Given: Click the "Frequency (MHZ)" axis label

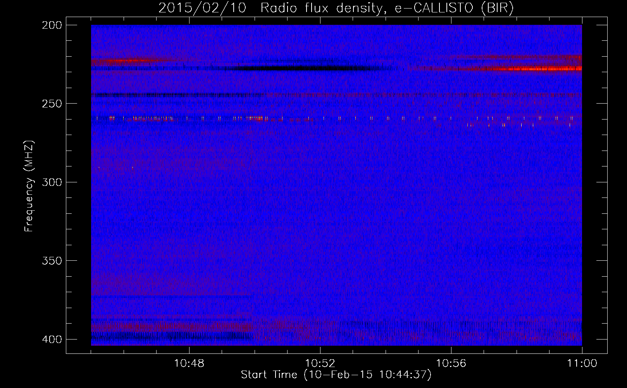Looking at the screenshot, I should click(x=29, y=186).
